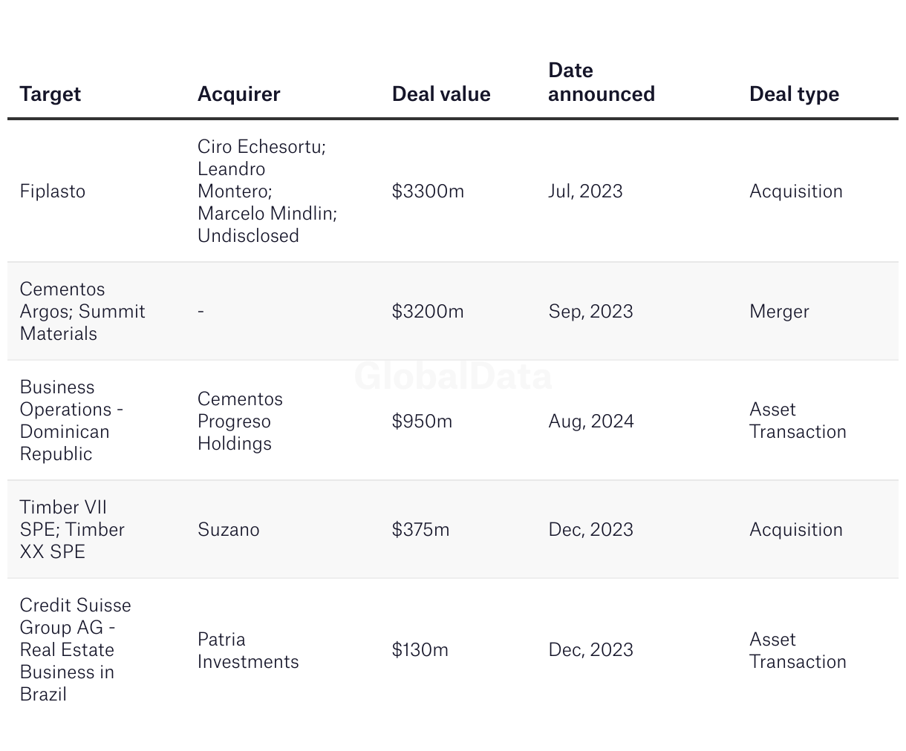Click the $3200m deal value

click(x=428, y=312)
